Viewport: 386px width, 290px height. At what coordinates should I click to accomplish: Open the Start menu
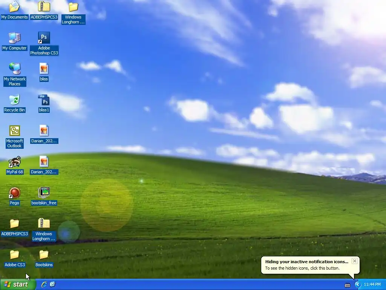point(18,284)
